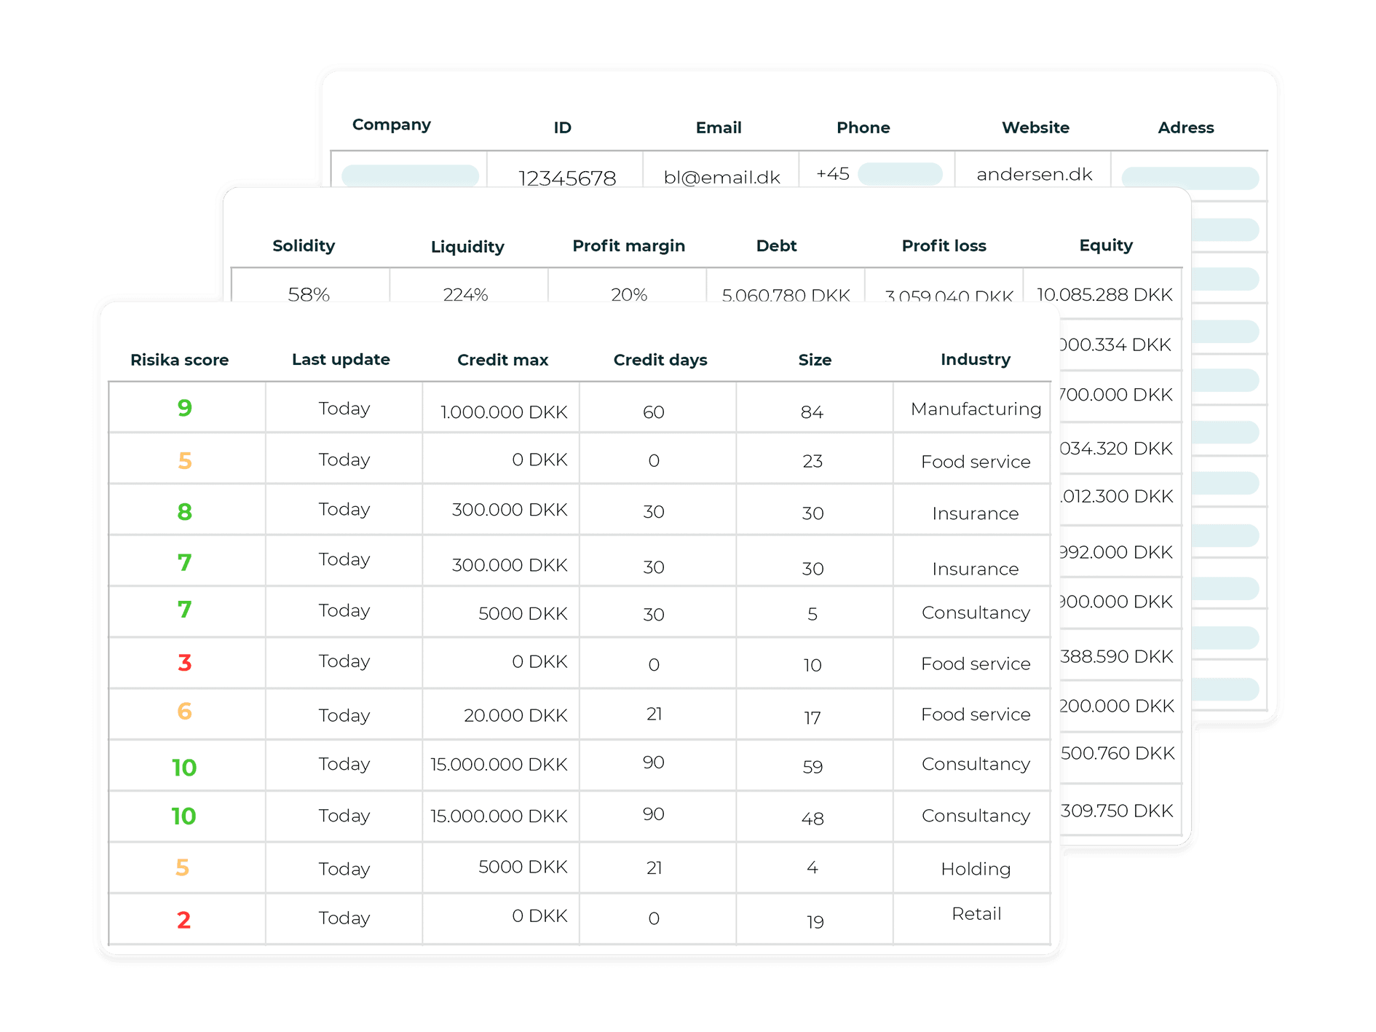Select the Credit days column header
The height and width of the screenshot is (1032, 1376).
click(x=660, y=360)
